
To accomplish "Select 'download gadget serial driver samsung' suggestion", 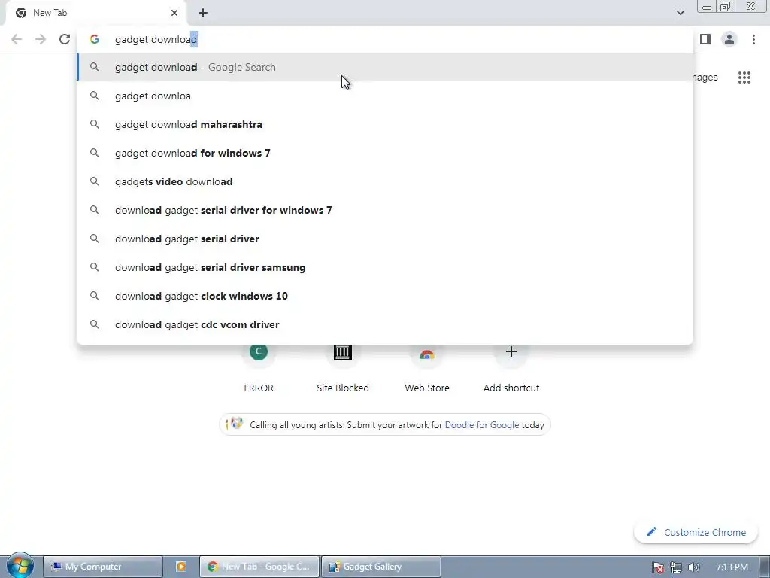I will point(385,267).
